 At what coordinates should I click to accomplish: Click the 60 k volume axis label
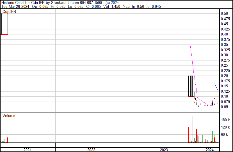pyautogui.click(x=224, y=134)
